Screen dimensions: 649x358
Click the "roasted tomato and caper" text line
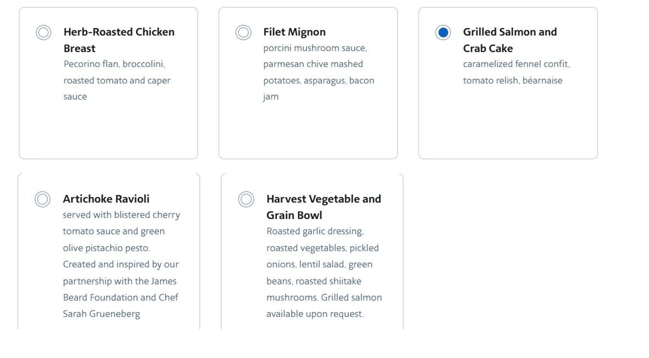[117, 81]
